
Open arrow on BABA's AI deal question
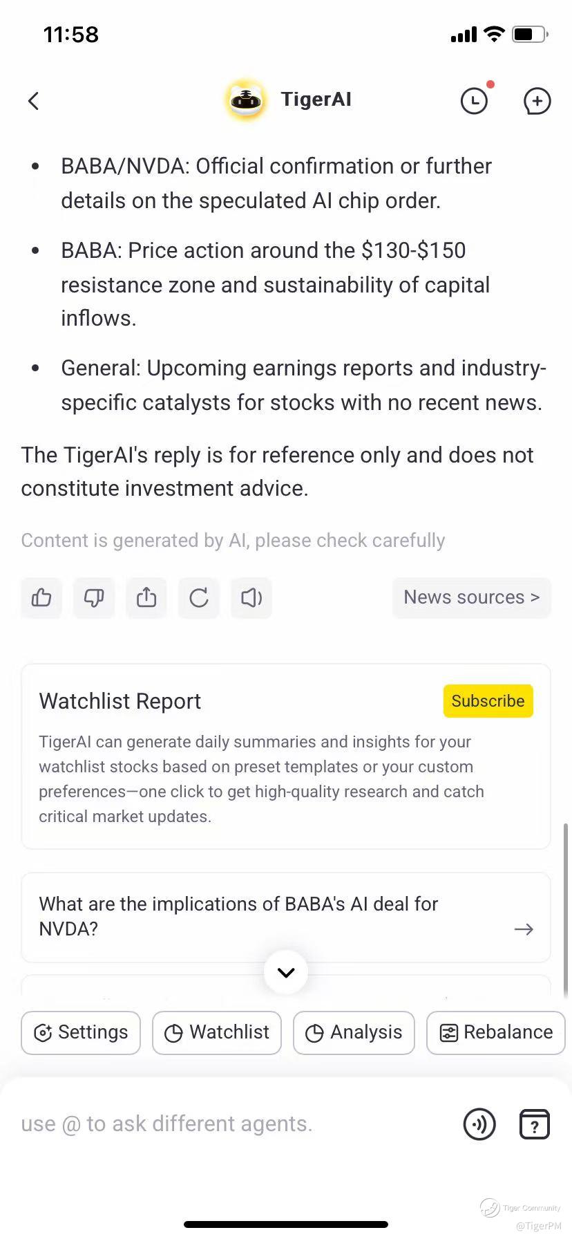point(524,929)
